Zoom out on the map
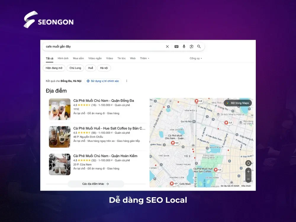296x222 pixels. click(x=248, y=179)
